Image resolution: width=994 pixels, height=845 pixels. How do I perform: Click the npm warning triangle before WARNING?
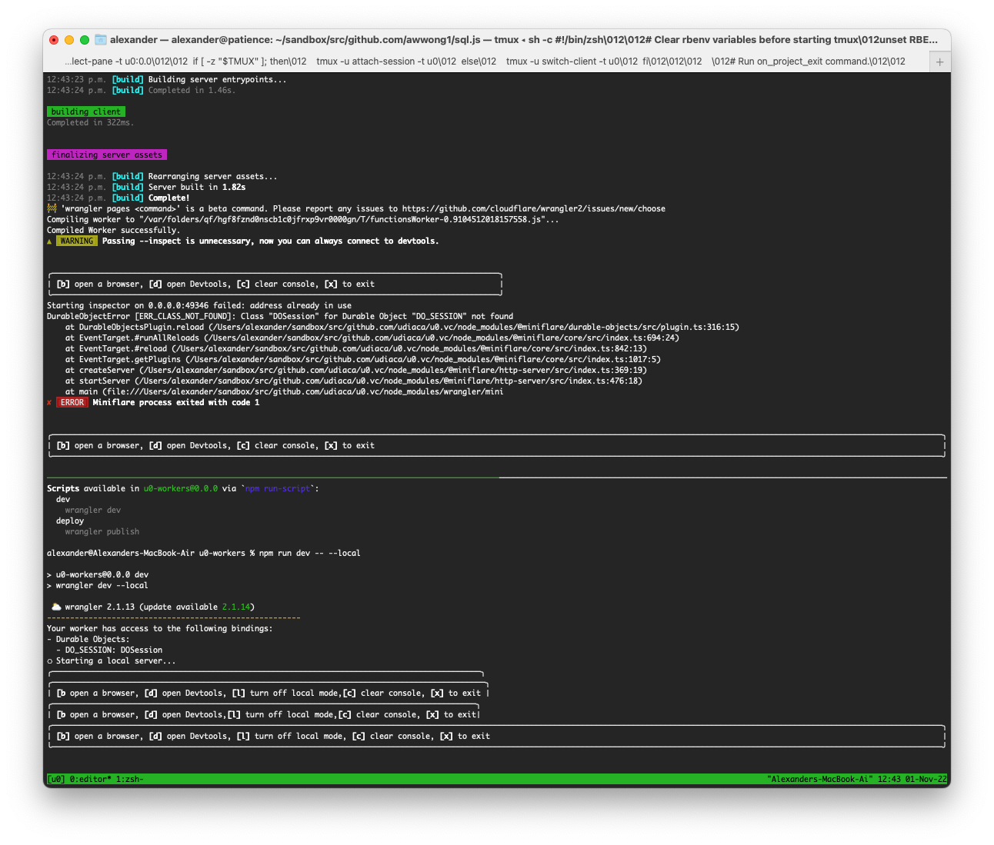pyautogui.click(x=48, y=241)
